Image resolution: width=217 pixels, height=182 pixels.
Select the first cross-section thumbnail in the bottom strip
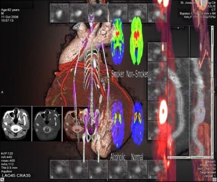click(59, 169)
